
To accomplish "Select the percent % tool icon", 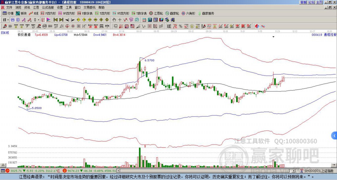I will [x=181, y=26].
